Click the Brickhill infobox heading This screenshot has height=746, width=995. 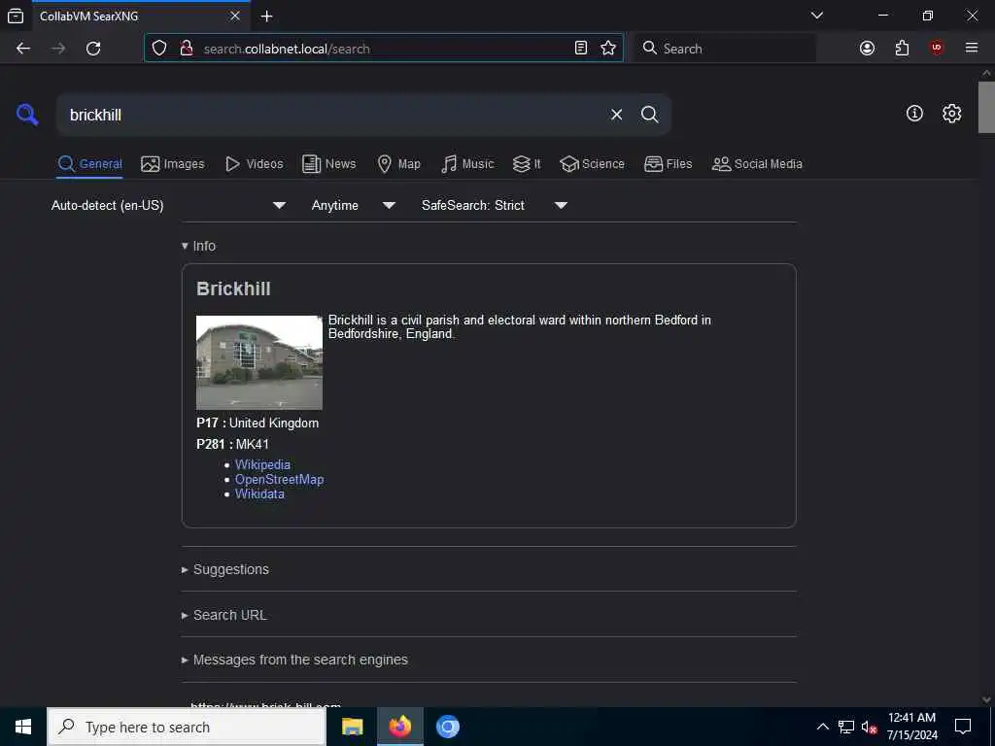[233, 289]
